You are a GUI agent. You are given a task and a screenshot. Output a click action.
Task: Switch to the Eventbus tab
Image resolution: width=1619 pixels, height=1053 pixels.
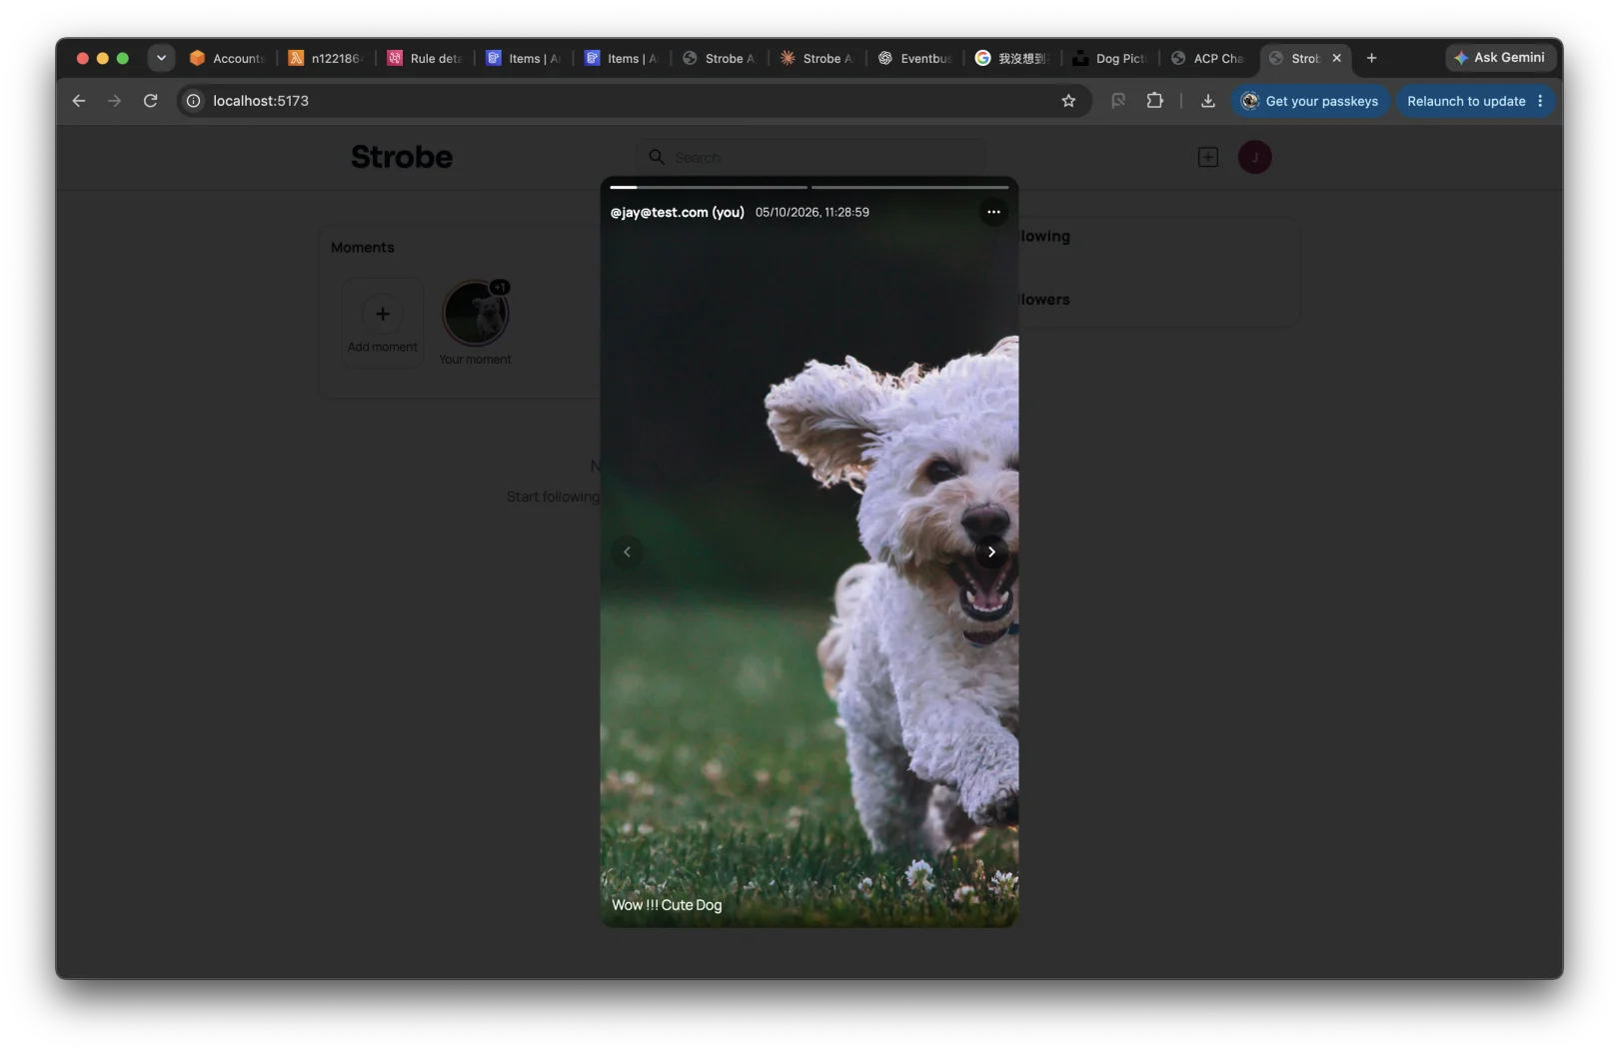pyautogui.click(x=915, y=58)
